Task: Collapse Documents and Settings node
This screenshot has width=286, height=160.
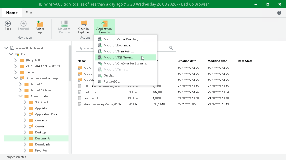Action: pyautogui.click(x=16, y=78)
